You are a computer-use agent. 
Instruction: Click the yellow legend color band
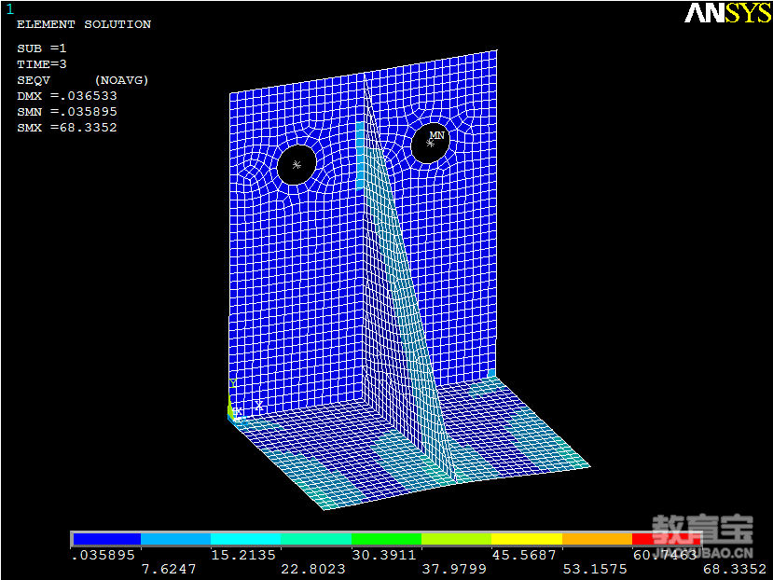[527, 539]
